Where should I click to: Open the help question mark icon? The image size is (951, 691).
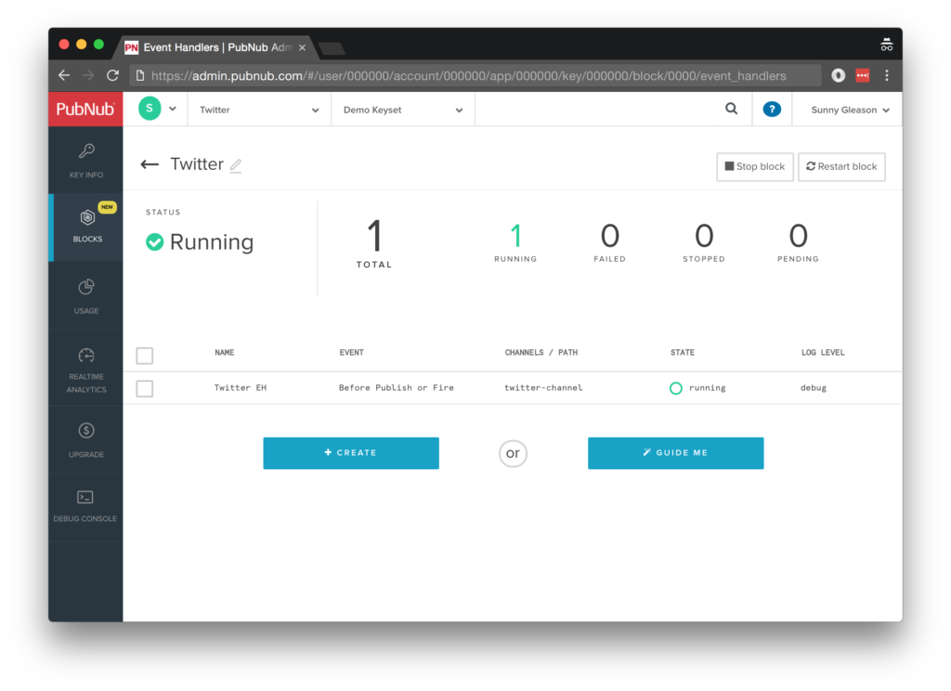(771, 110)
